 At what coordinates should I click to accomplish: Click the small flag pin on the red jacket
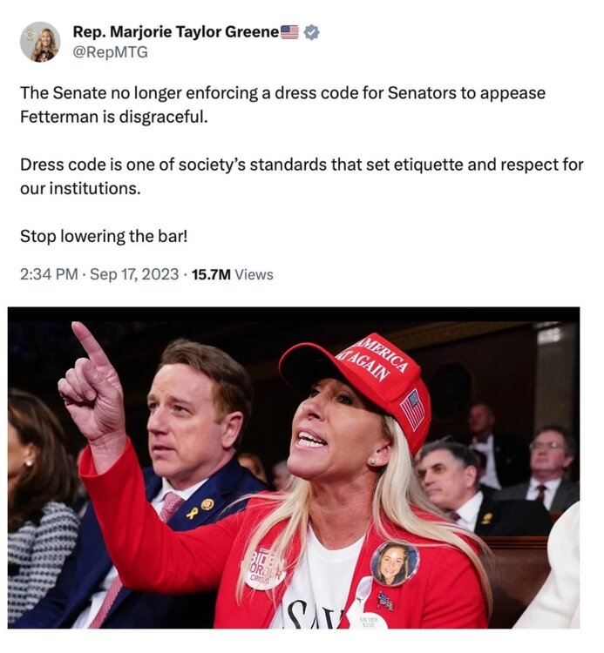click(x=384, y=601)
